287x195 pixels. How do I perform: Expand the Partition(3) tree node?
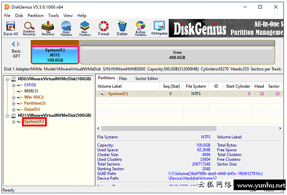coord(13,103)
